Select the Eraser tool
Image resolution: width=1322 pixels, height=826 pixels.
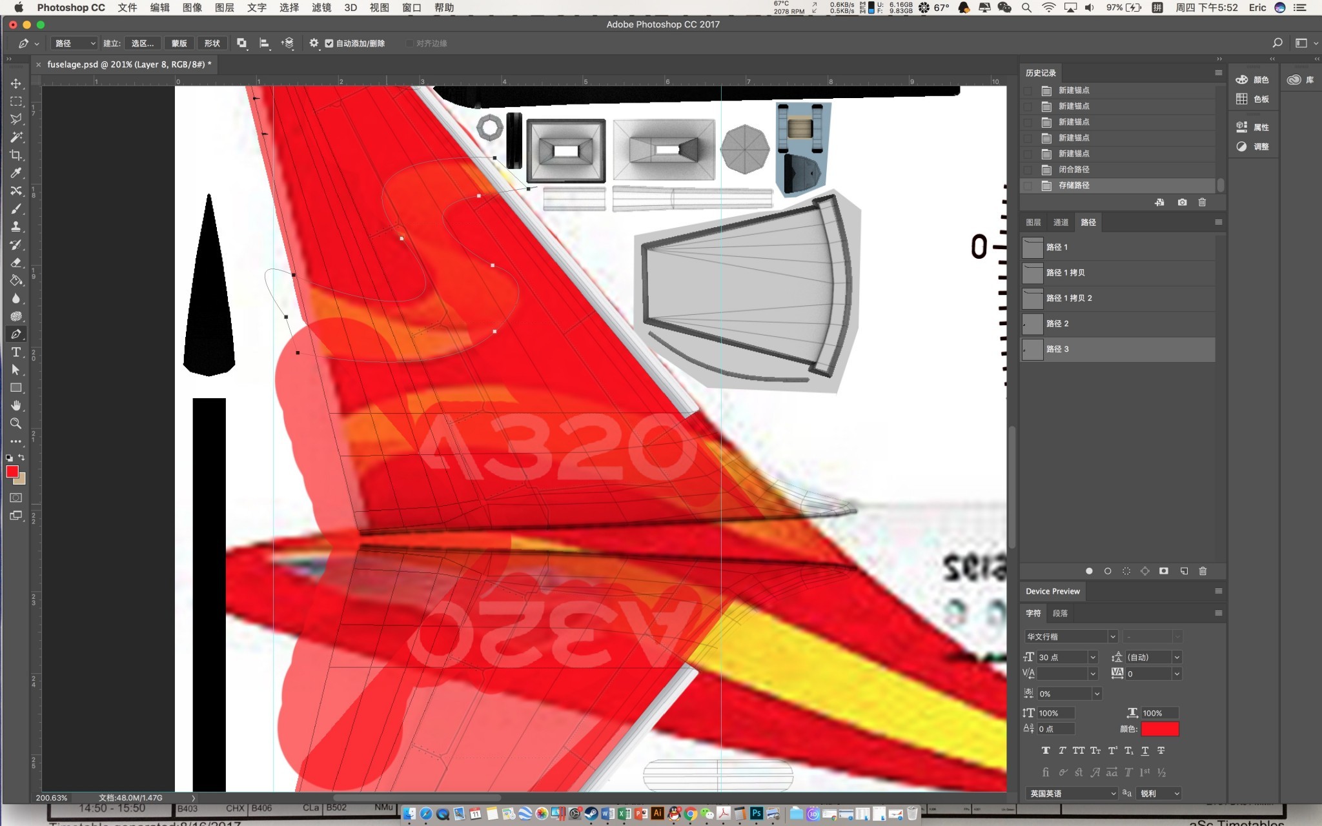coord(16,263)
